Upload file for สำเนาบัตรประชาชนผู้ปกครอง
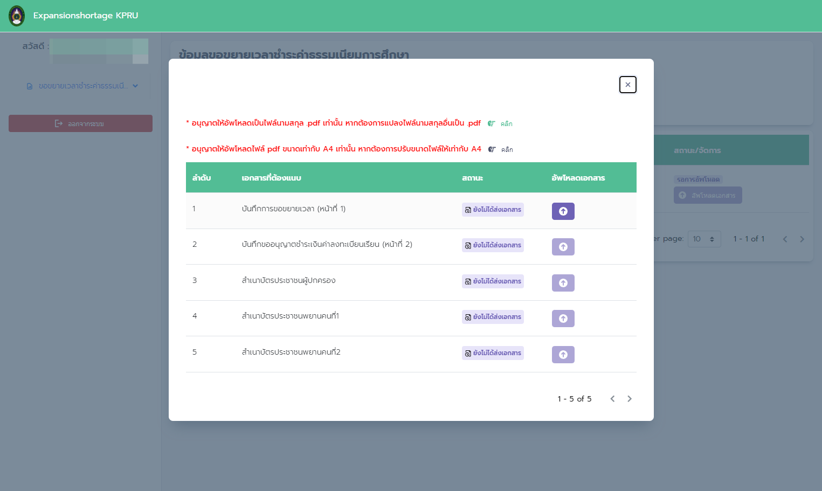822x491 pixels. point(563,283)
